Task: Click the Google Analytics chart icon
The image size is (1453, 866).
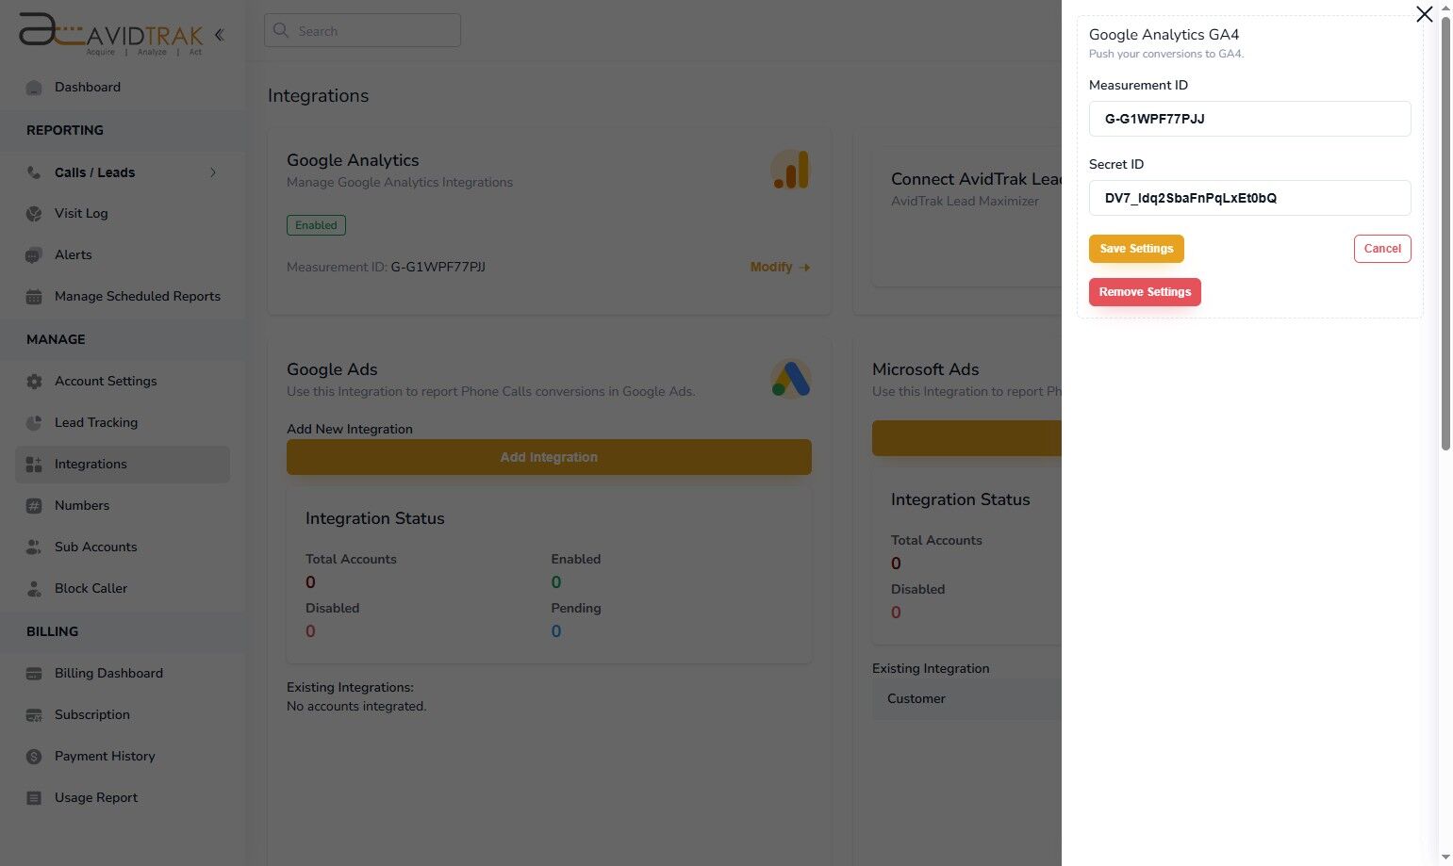Action: (x=790, y=170)
